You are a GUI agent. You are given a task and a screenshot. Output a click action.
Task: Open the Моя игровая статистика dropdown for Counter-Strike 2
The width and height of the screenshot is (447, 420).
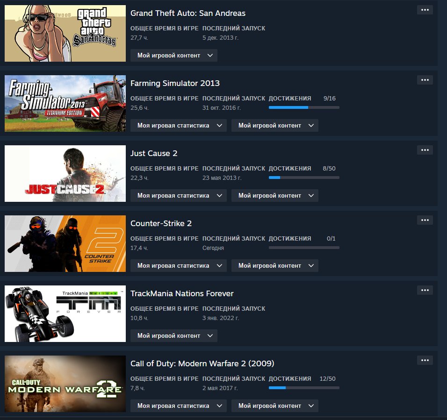pos(178,265)
